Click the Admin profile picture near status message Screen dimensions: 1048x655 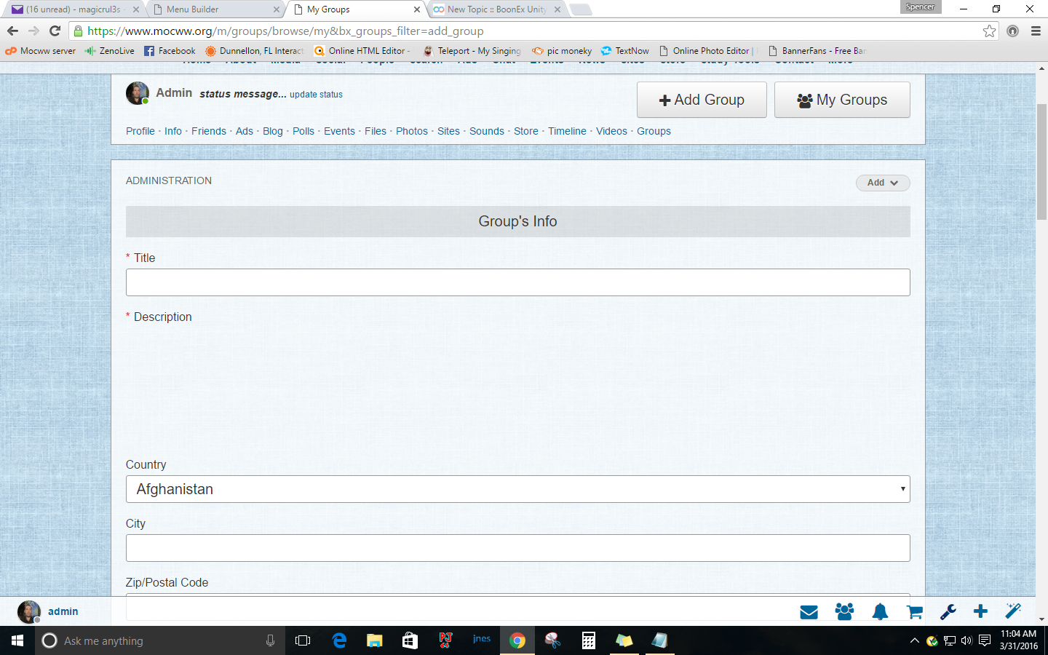click(x=138, y=93)
